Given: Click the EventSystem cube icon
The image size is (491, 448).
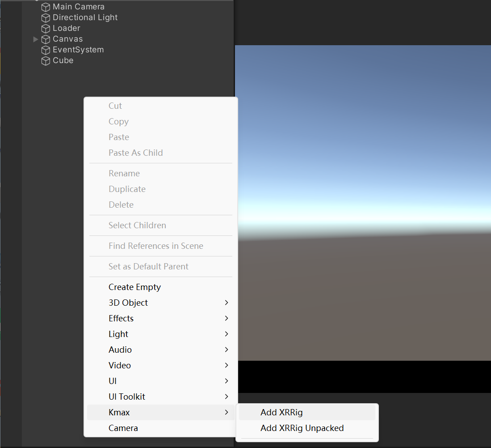Looking at the screenshot, I should (46, 50).
